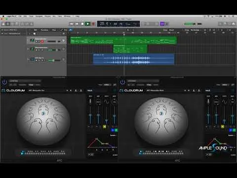Select the blue audio region
Viewport: 237px width, 178px height.
tap(134, 59)
